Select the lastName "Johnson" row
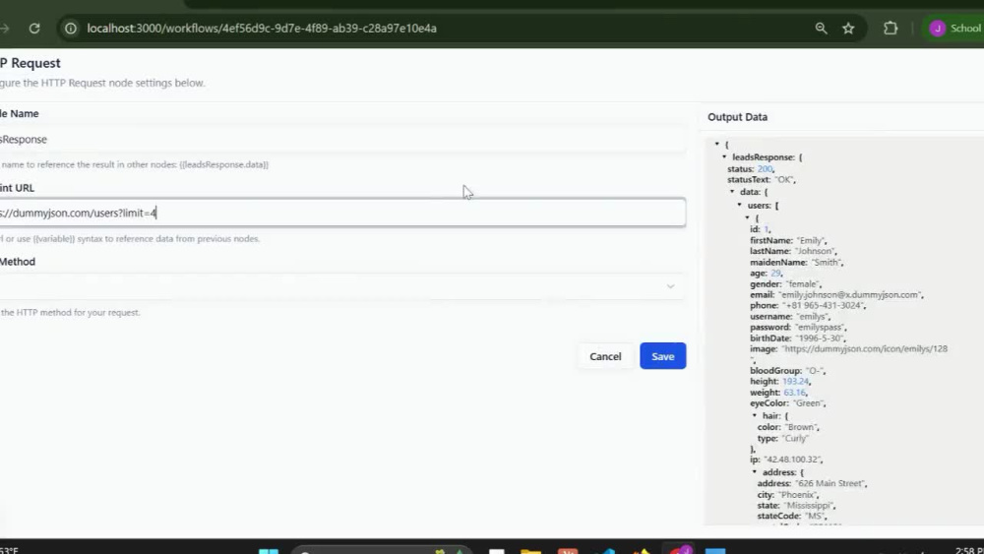This screenshot has height=554, width=984. coord(793,251)
